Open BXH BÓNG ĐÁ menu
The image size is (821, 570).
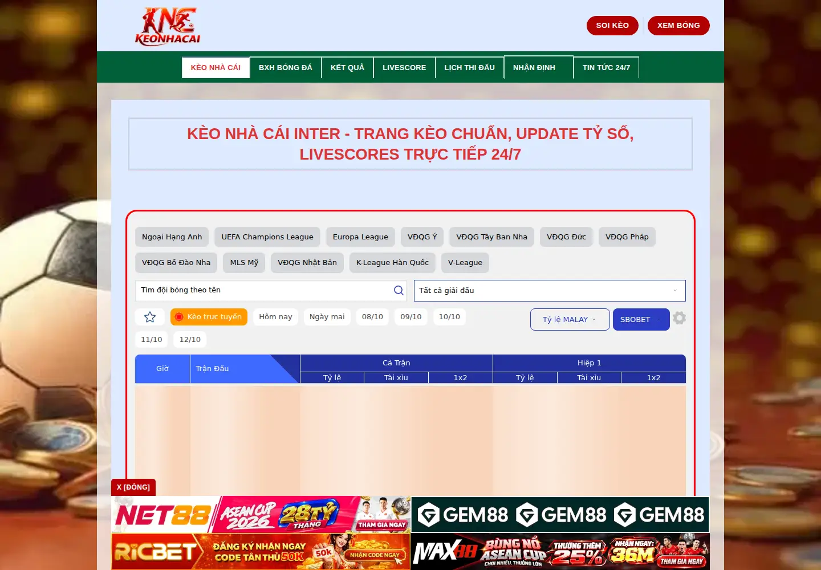pos(286,67)
